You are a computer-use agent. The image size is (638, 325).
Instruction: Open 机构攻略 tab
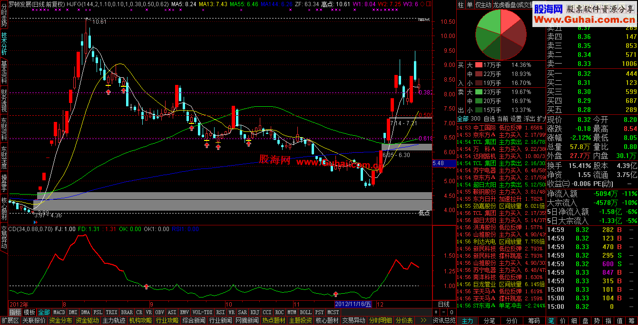pyautogui.click(x=140, y=321)
